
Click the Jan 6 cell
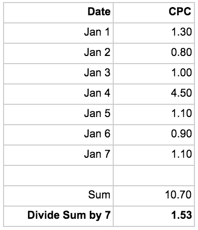[x=58, y=135]
